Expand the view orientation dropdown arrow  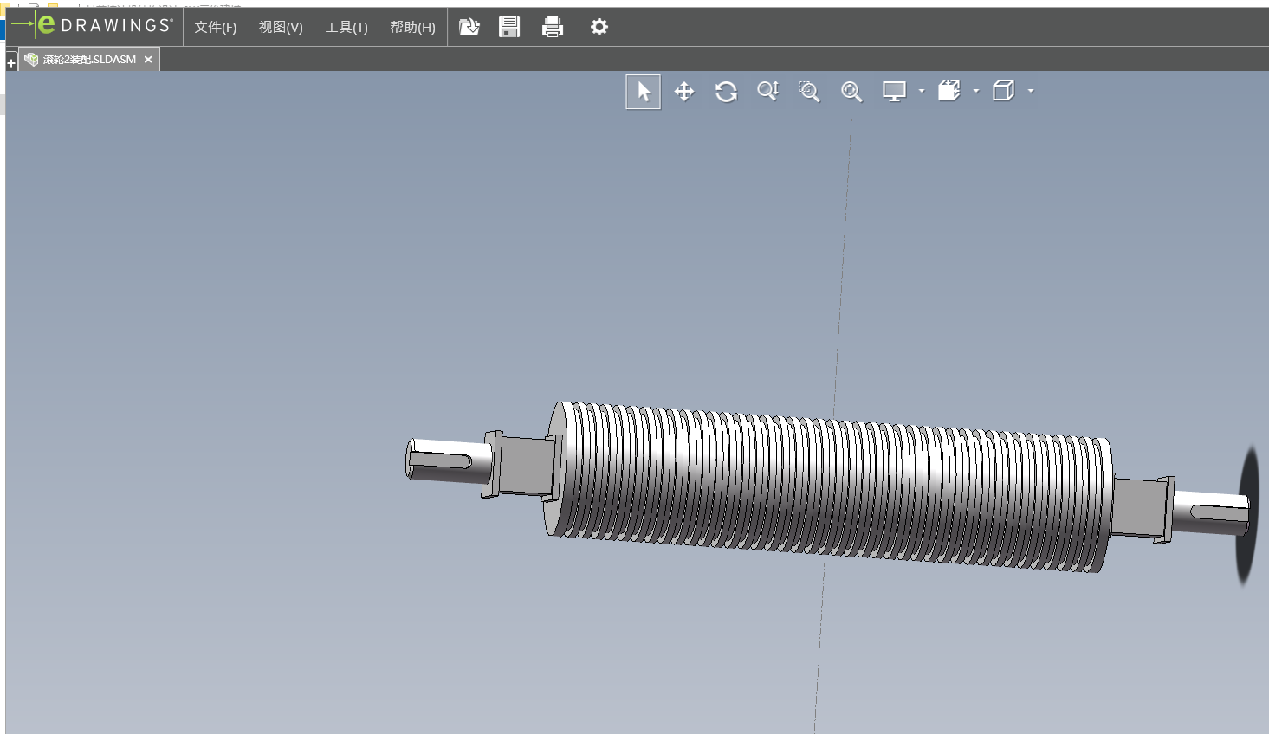click(976, 91)
